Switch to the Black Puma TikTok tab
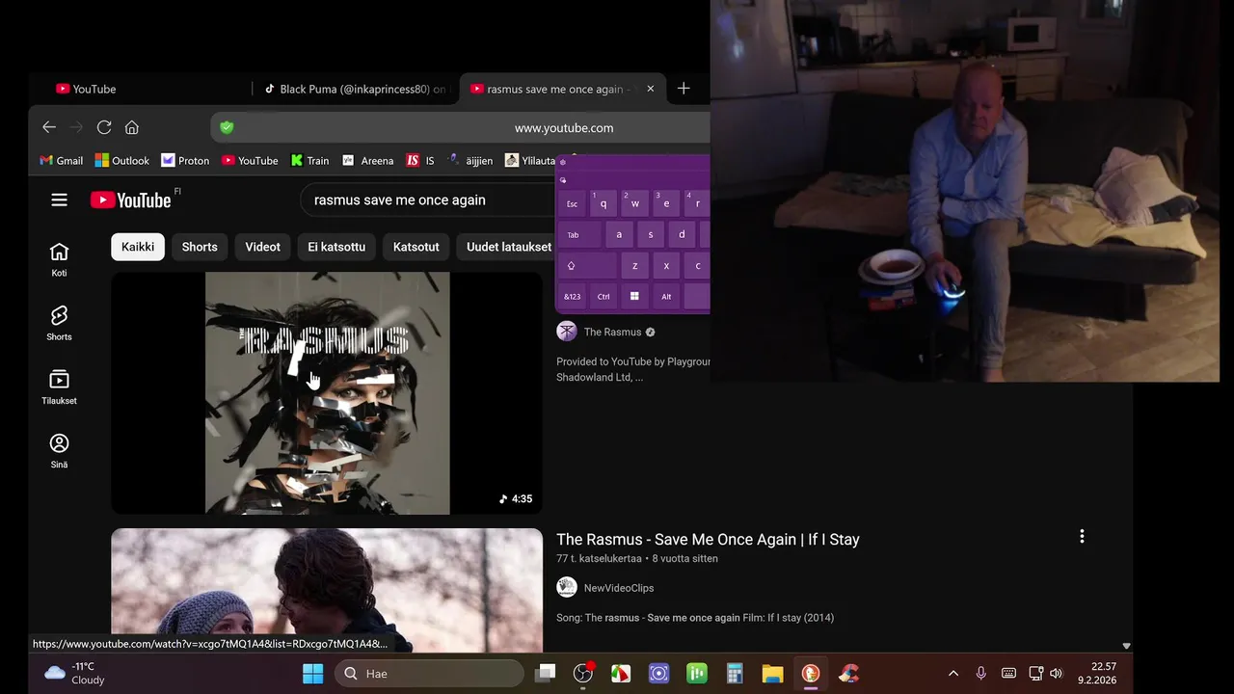 [355, 89]
